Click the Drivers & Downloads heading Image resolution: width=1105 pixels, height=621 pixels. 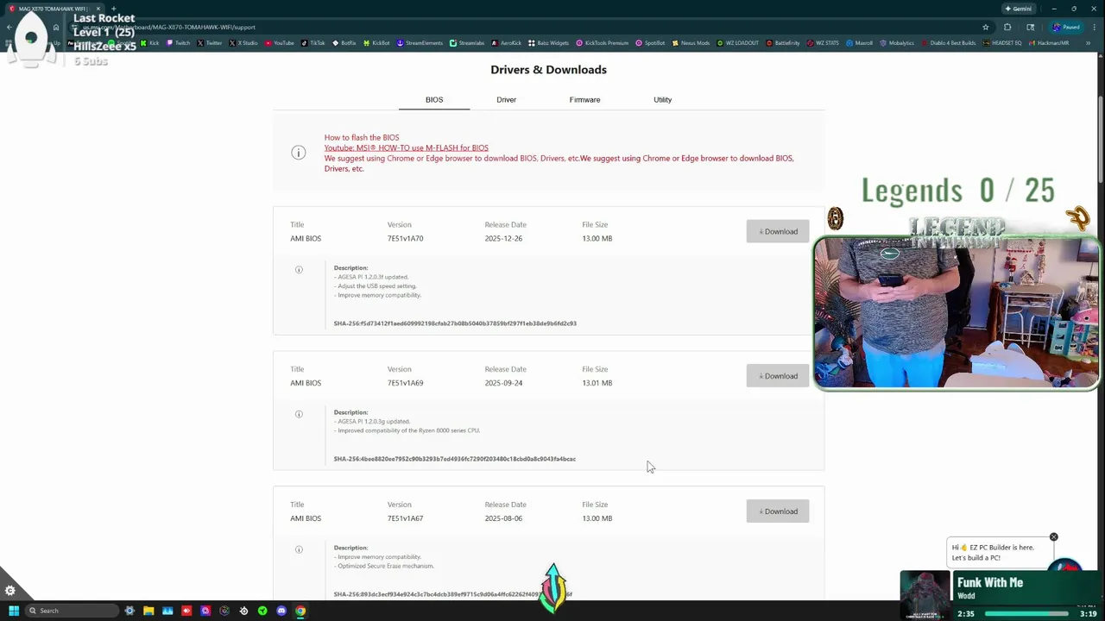548,70
